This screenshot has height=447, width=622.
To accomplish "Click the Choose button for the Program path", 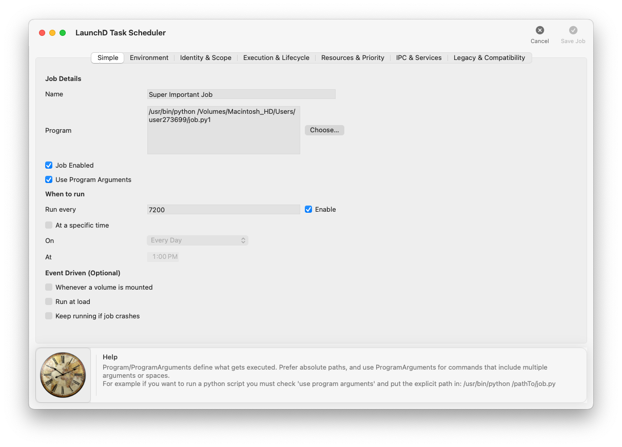I will click(x=324, y=130).
